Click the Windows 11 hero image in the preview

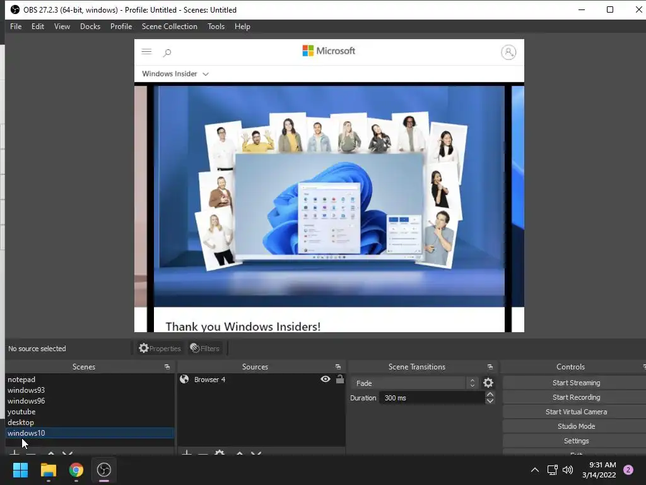[x=329, y=196]
